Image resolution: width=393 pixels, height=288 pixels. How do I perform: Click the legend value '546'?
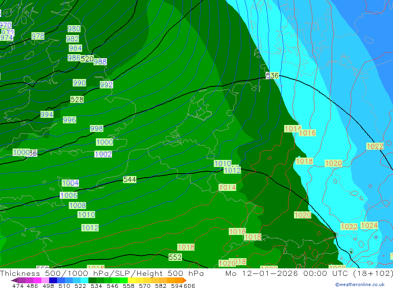(112, 286)
